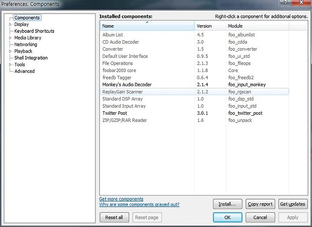Select the Monkey's Audio Decoder component
Screen dimensions: 312x227
tap(194, 85)
